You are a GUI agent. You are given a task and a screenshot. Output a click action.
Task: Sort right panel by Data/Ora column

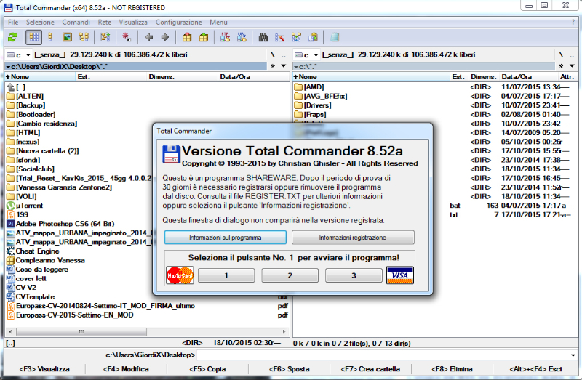pyautogui.click(x=517, y=76)
